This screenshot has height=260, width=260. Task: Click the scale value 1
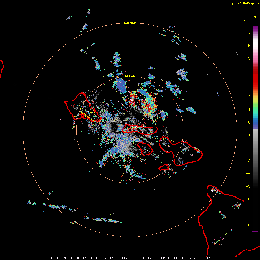[249, 109]
